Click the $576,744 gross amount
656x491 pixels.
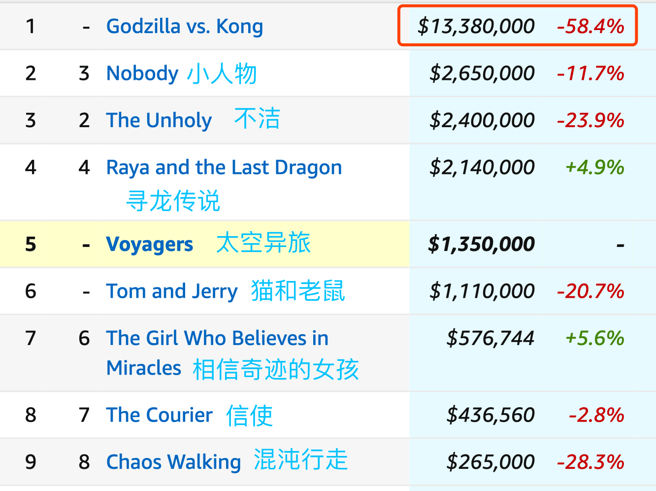click(x=491, y=339)
